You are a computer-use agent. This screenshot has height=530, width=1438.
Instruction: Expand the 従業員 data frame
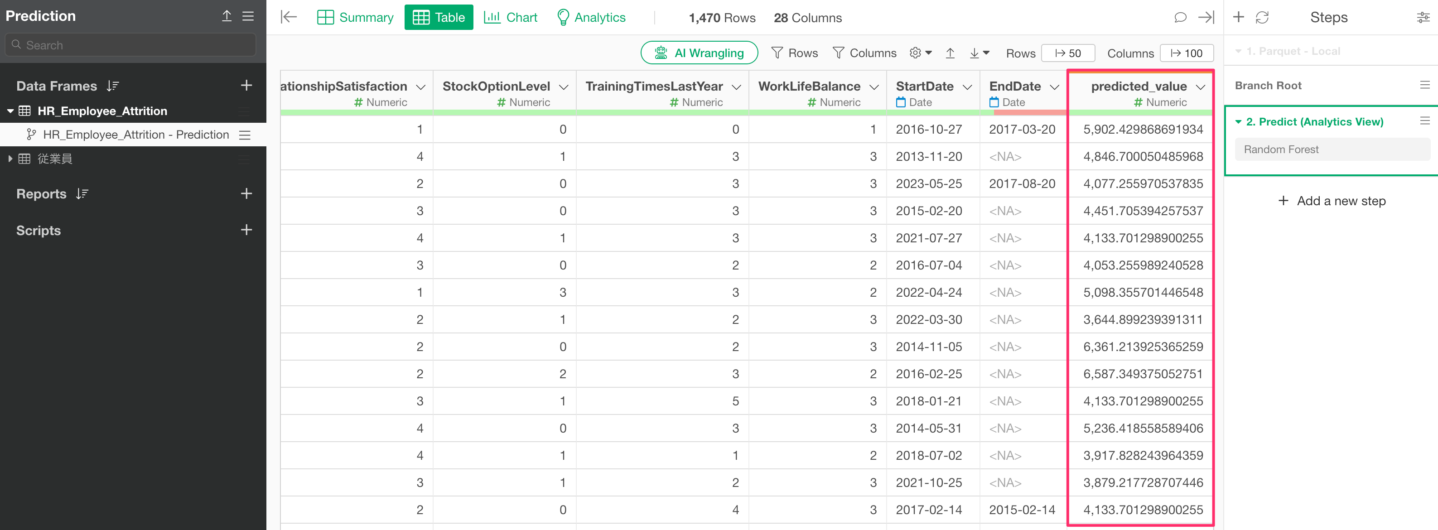pos(10,159)
